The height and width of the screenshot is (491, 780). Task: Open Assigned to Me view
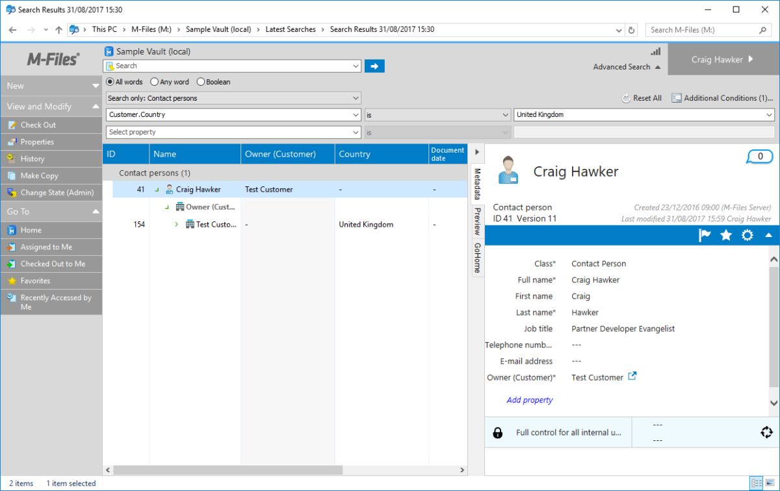(51, 247)
